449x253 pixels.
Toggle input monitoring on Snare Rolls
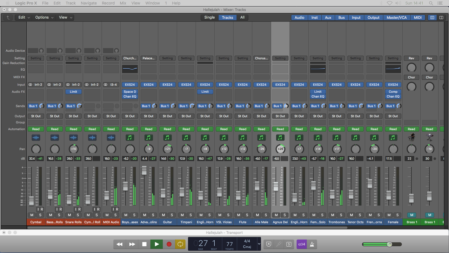75,209
